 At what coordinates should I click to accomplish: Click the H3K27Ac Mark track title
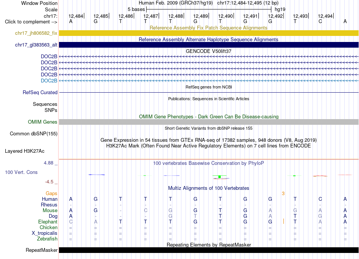click(209, 146)
